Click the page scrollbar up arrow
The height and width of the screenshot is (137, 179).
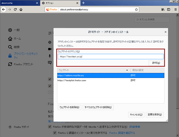(177, 15)
